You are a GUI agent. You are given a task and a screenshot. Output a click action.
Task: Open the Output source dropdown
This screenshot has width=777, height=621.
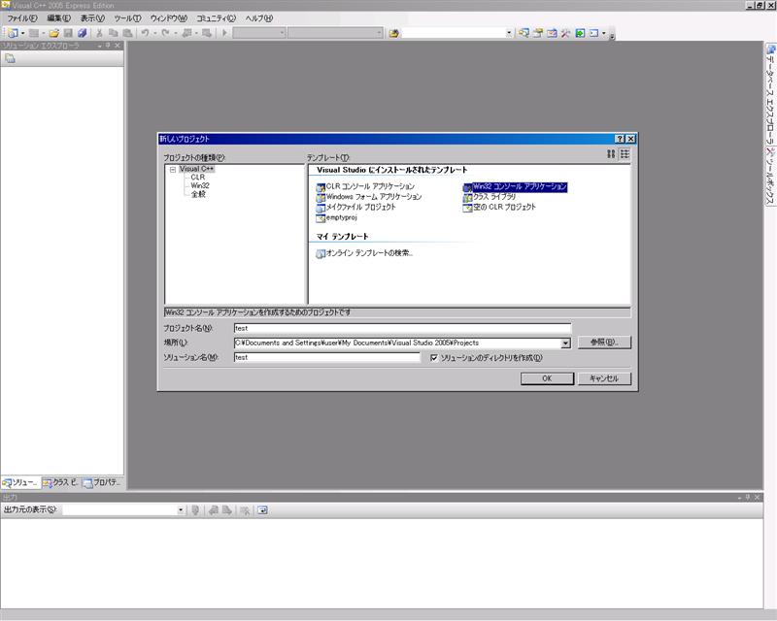tap(181, 510)
